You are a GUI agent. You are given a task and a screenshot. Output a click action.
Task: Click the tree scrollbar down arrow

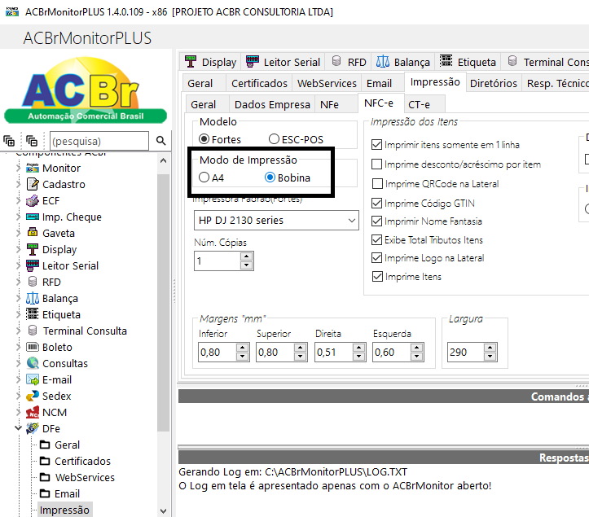click(163, 510)
